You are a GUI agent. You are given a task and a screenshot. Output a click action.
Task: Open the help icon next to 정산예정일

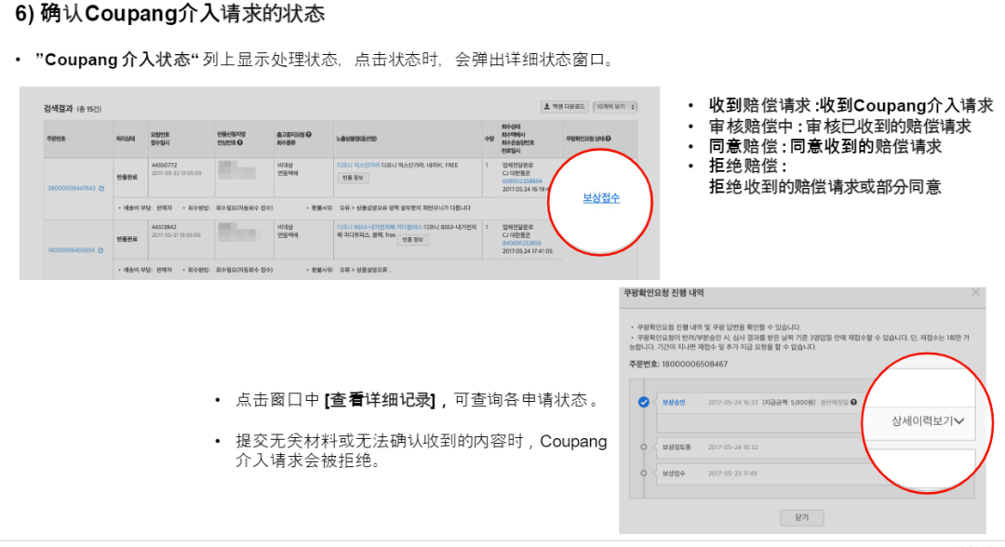[853, 402]
